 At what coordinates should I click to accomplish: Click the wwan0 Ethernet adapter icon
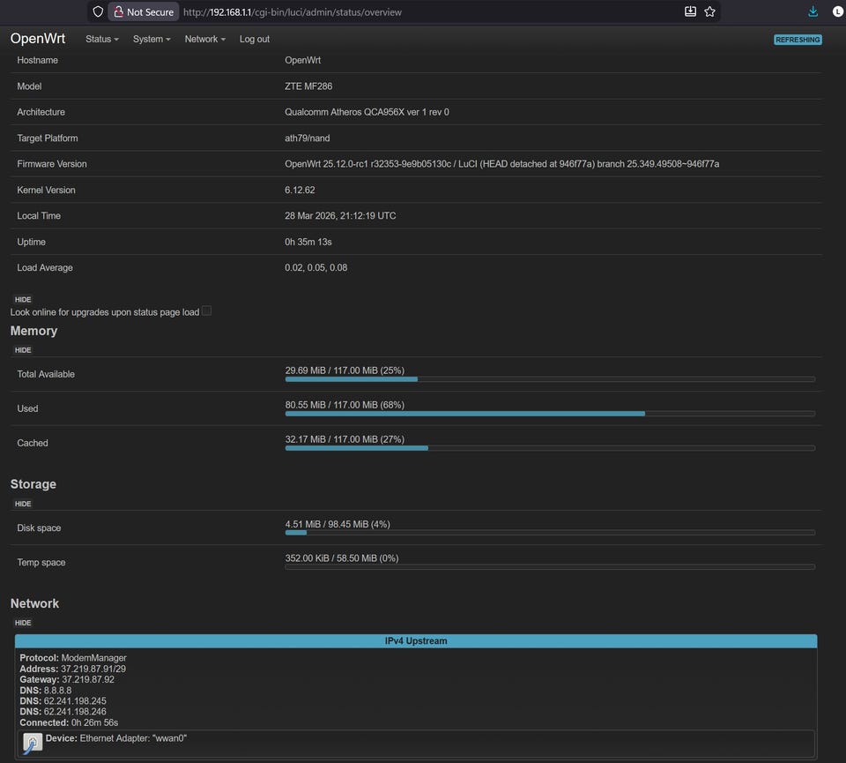click(x=33, y=743)
